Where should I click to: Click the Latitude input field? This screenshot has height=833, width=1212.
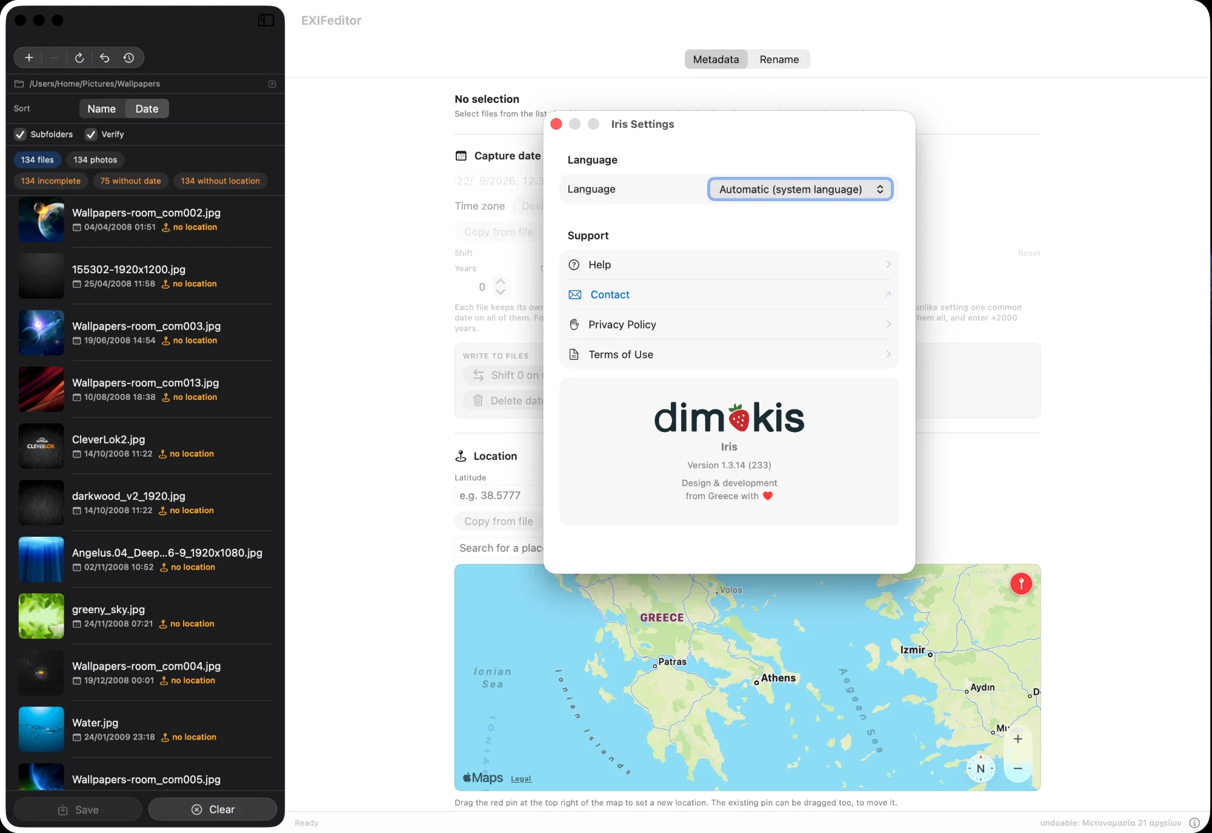[499, 496]
